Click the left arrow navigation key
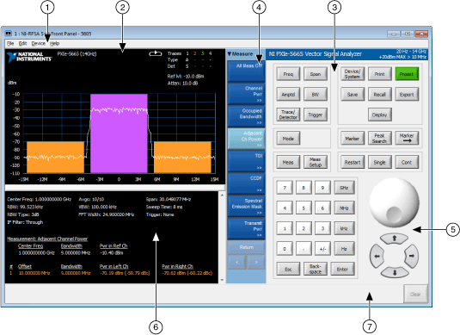The width and height of the screenshot is (460, 335). 377,256
